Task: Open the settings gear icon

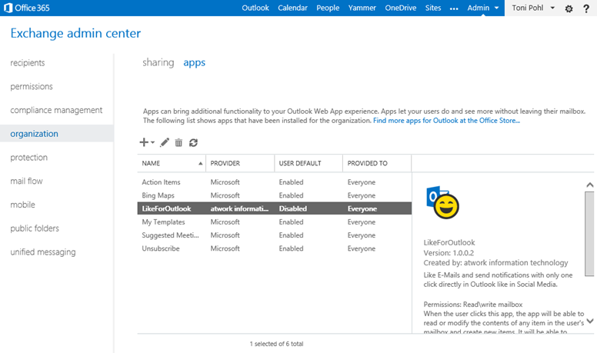Action: coord(569,8)
